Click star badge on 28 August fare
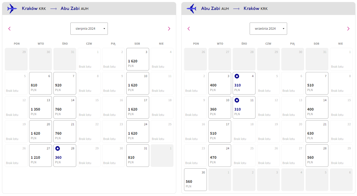The width and height of the screenshot is (357, 196). coord(57,148)
